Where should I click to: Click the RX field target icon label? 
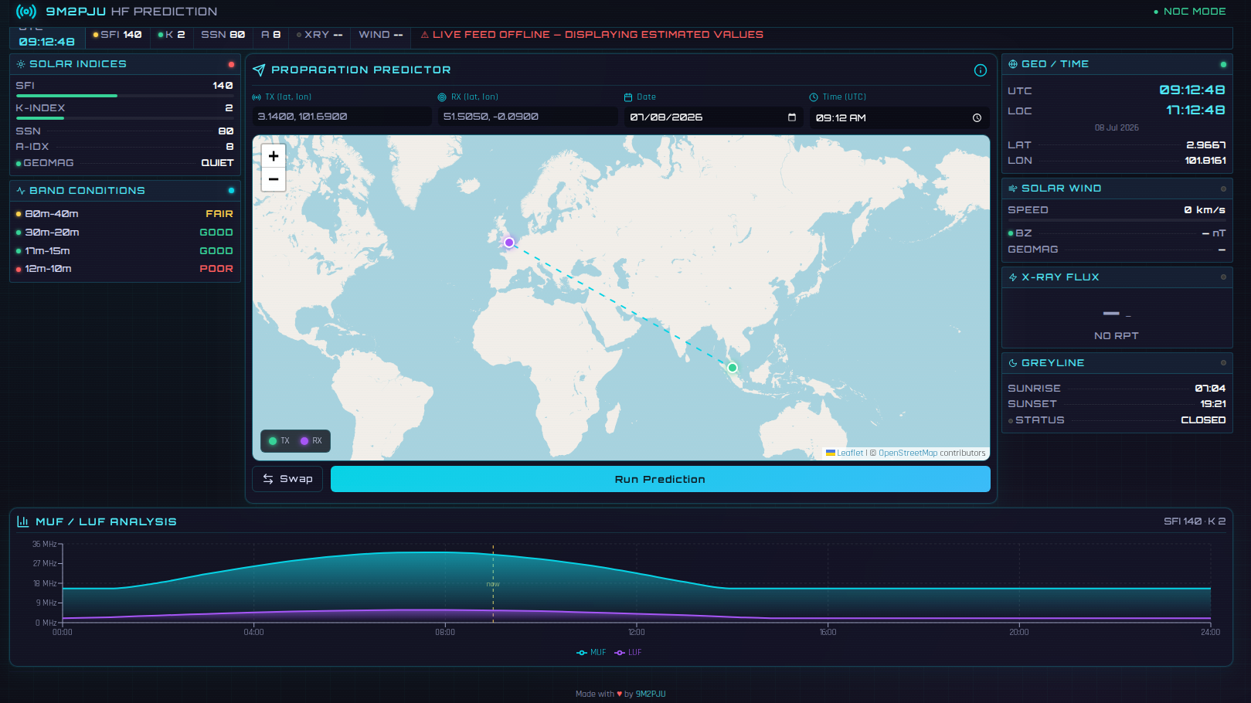pyautogui.click(x=442, y=97)
